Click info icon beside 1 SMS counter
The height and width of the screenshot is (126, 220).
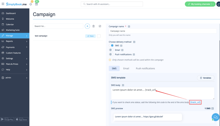tap(213, 108)
